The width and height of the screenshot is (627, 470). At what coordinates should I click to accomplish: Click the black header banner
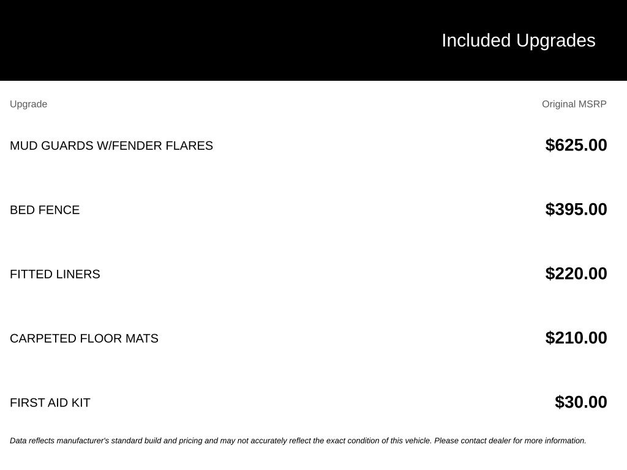tap(313, 40)
